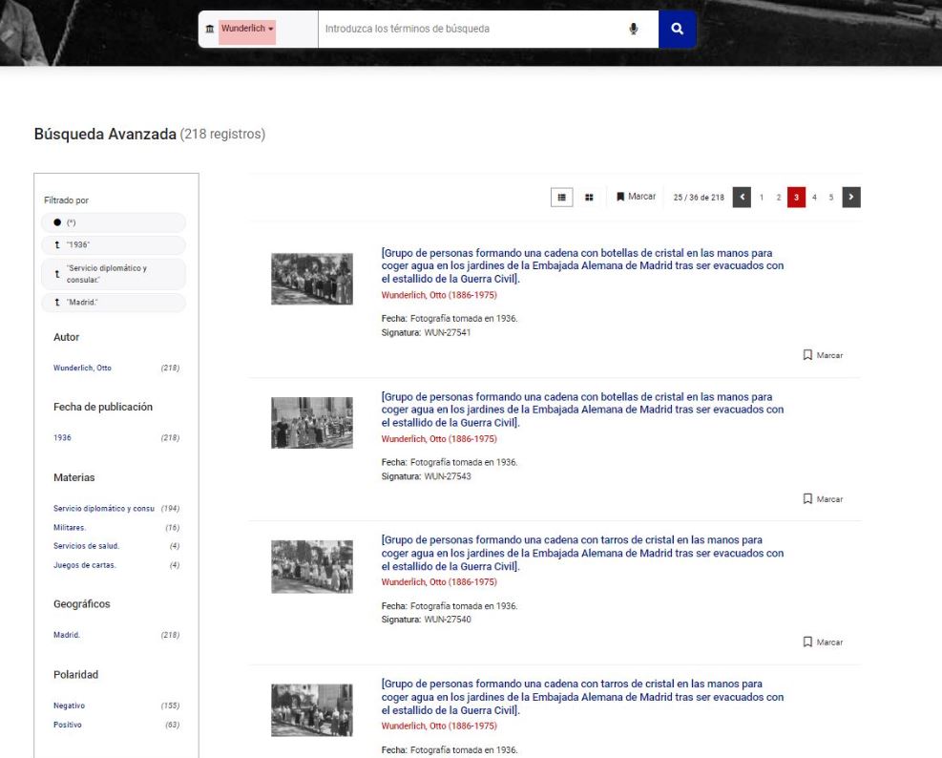
Task: Click the search terms input field
Action: tap(471, 29)
